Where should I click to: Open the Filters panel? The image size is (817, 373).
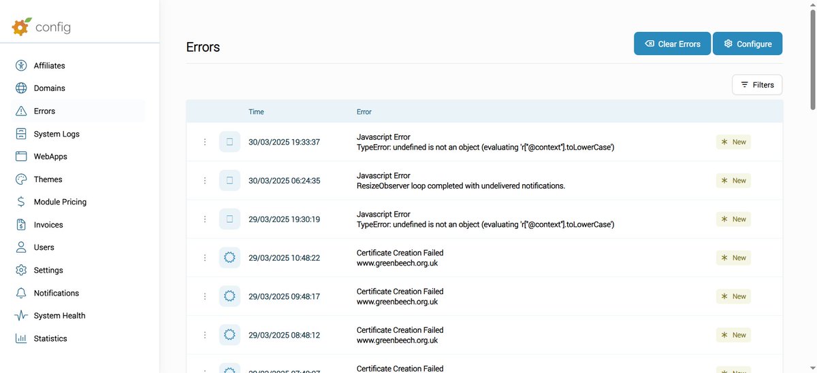757,85
